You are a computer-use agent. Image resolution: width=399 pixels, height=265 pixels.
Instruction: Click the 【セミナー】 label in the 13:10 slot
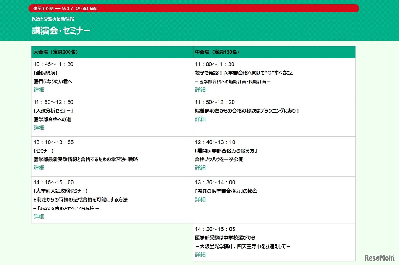click(x=44, y=151)
